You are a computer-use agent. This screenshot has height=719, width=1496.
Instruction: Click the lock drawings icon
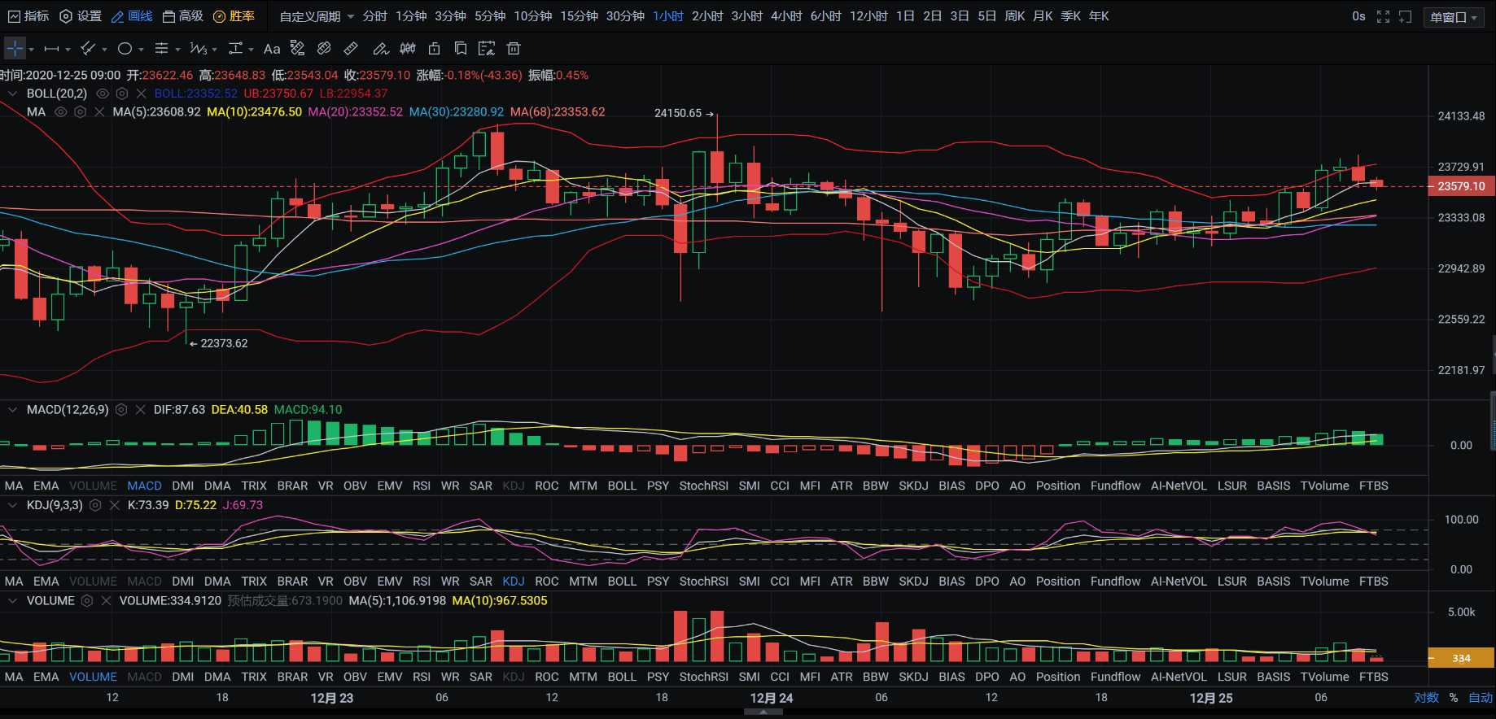[x=435, y=49]
